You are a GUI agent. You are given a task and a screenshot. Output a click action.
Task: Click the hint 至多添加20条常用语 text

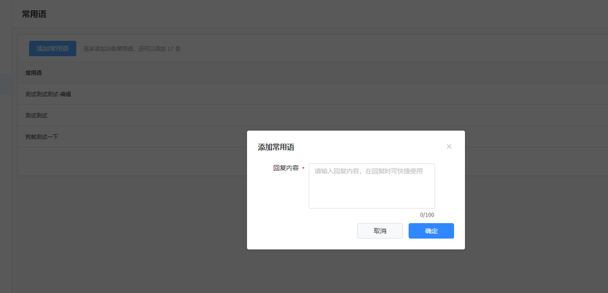[x=132, y=49]
